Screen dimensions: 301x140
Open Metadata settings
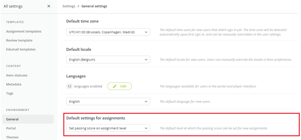[x=13, y=84]
